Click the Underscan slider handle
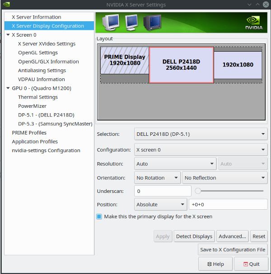The height and width of the screenshot is (274, 271). (198, 191)
